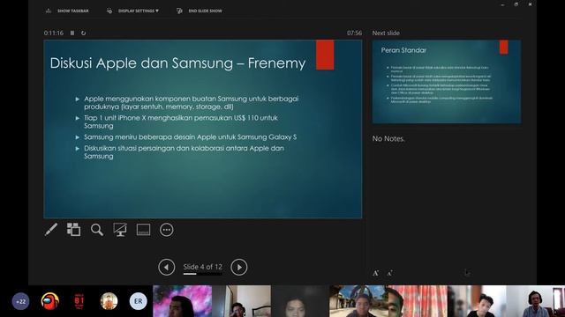
Task: Click the Peran Standar next slide thumbnail
Action: pyautogui.click(x=447, y=82)
